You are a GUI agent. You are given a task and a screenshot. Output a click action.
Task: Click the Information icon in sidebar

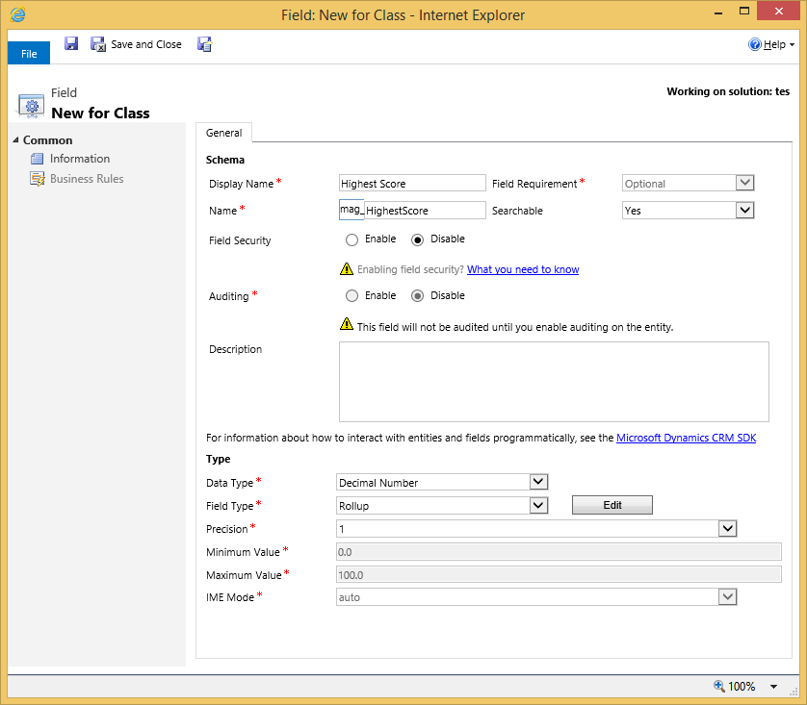click(38, 159)
